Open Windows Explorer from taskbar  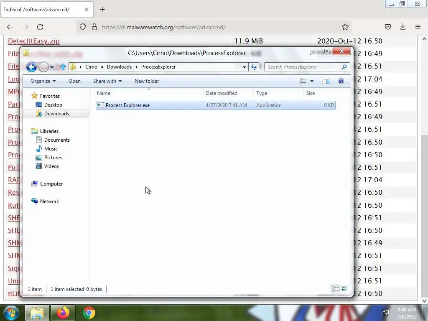[x=37, y=313]
